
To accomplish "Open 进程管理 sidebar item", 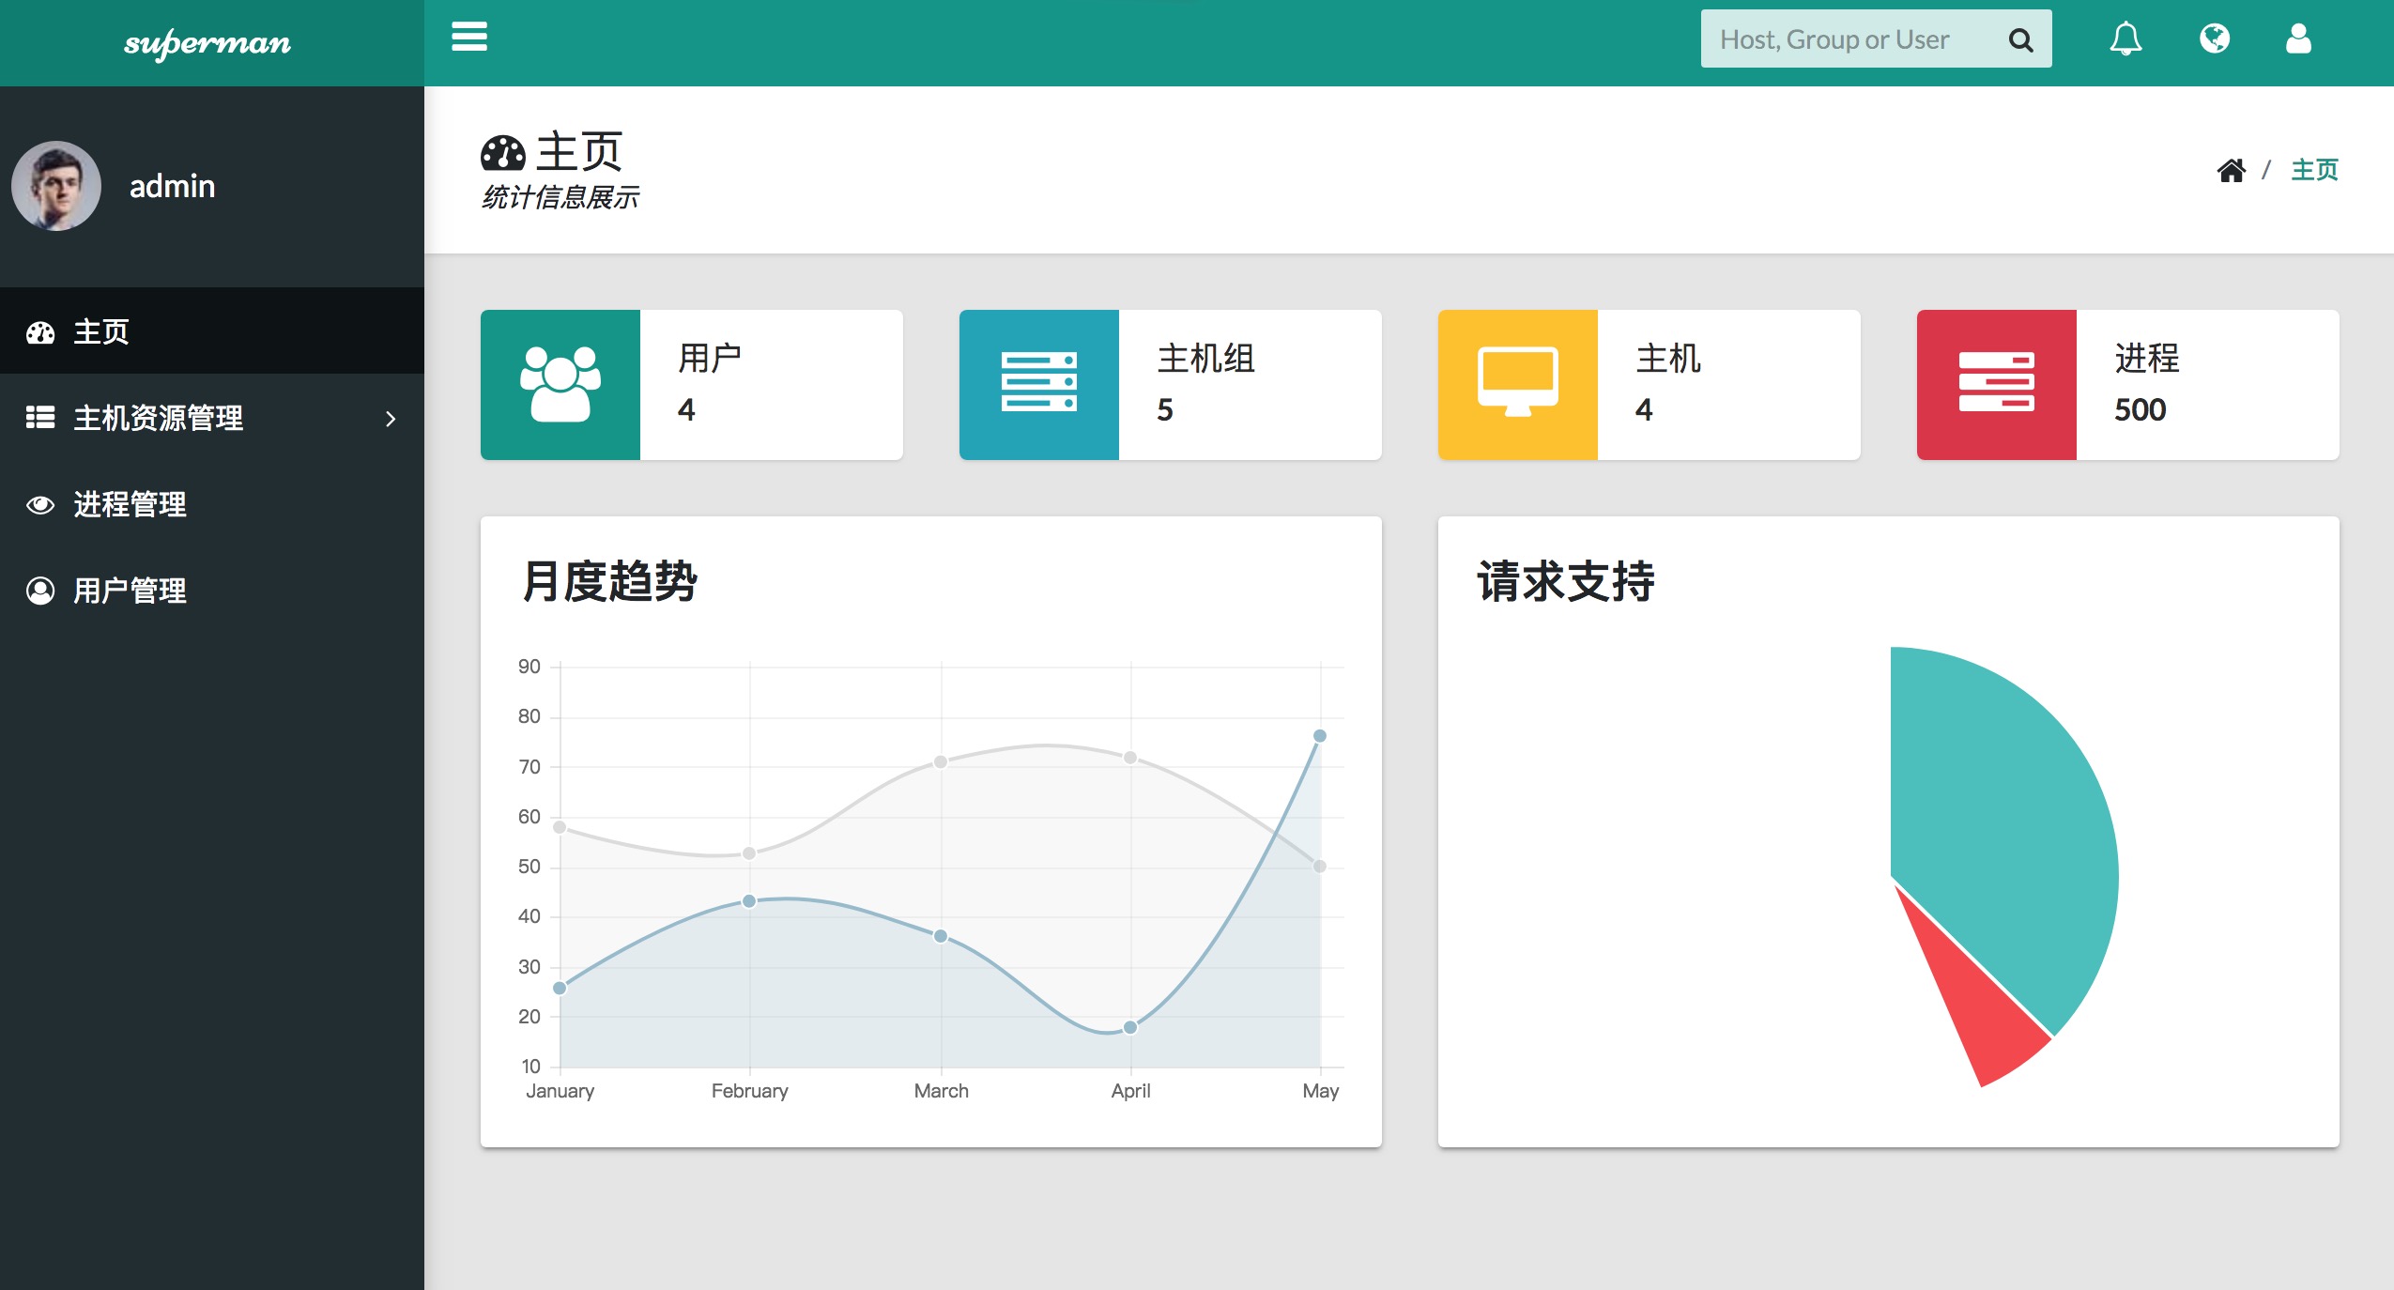I will pyautogui.click(x=130, y=504).
